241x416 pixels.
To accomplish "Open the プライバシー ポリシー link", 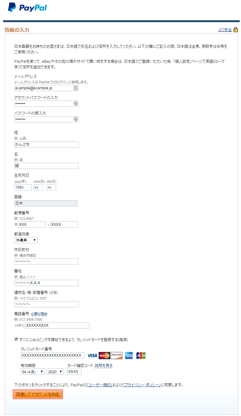I will tap(142, 385).
